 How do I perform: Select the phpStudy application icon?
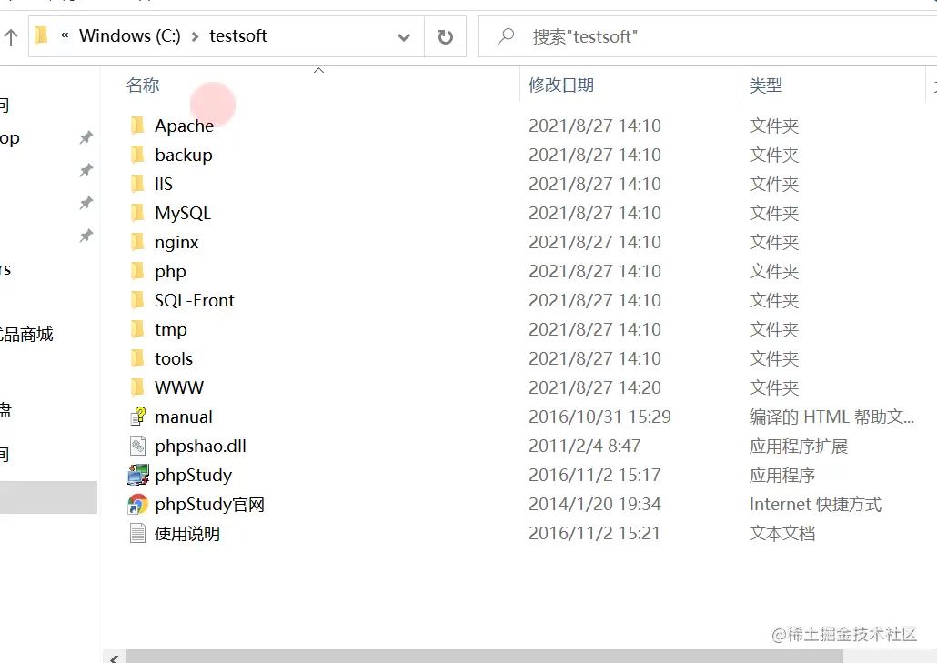click(x=137, y=475)
